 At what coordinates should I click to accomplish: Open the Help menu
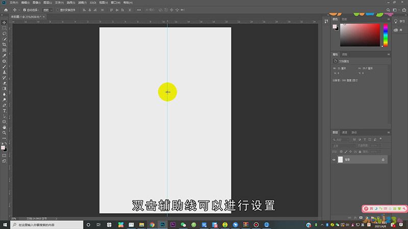pos(128,3)
